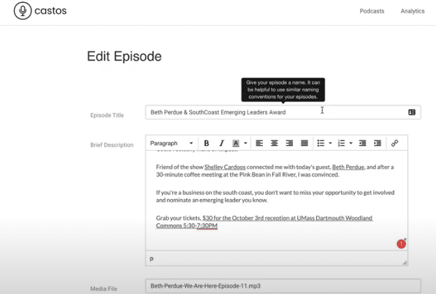
Task: Align description text to the right
Action: pos(290,143)
